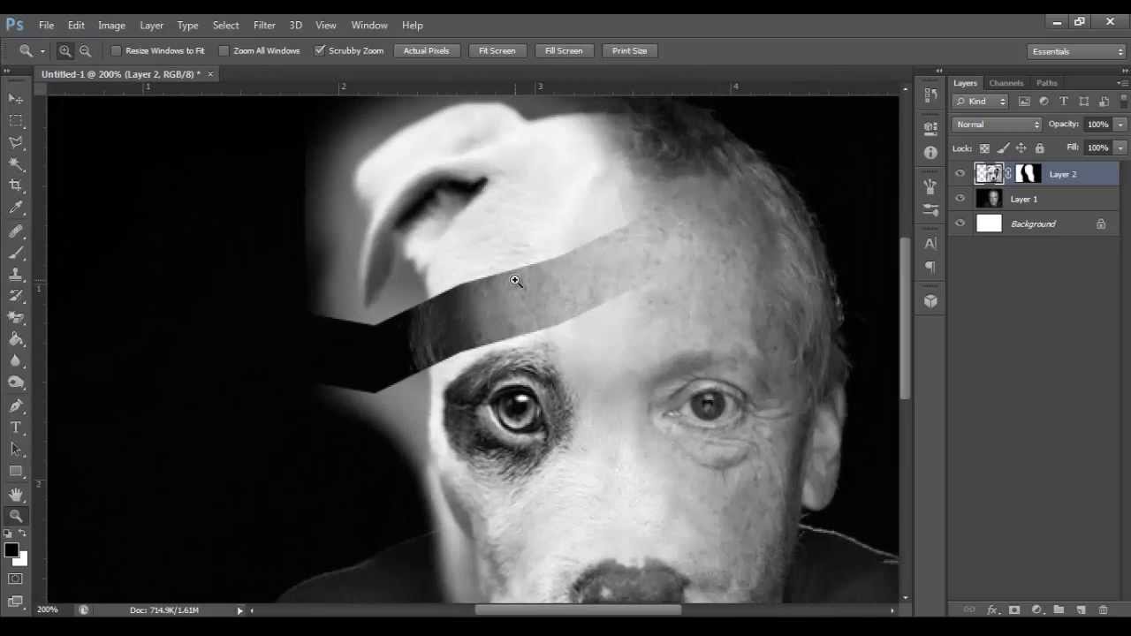Select the History Brush tool
Screen dimensions: 1131x636
coord(16,296)
